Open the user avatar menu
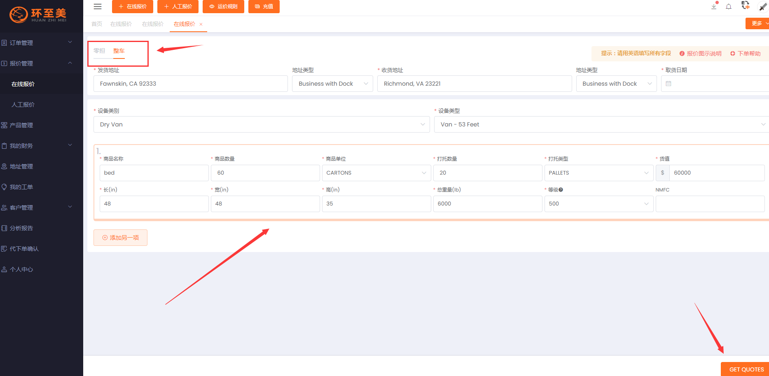The width and height of the screenshot is (769, 376). pyautogui.click(x=762, y=7)
